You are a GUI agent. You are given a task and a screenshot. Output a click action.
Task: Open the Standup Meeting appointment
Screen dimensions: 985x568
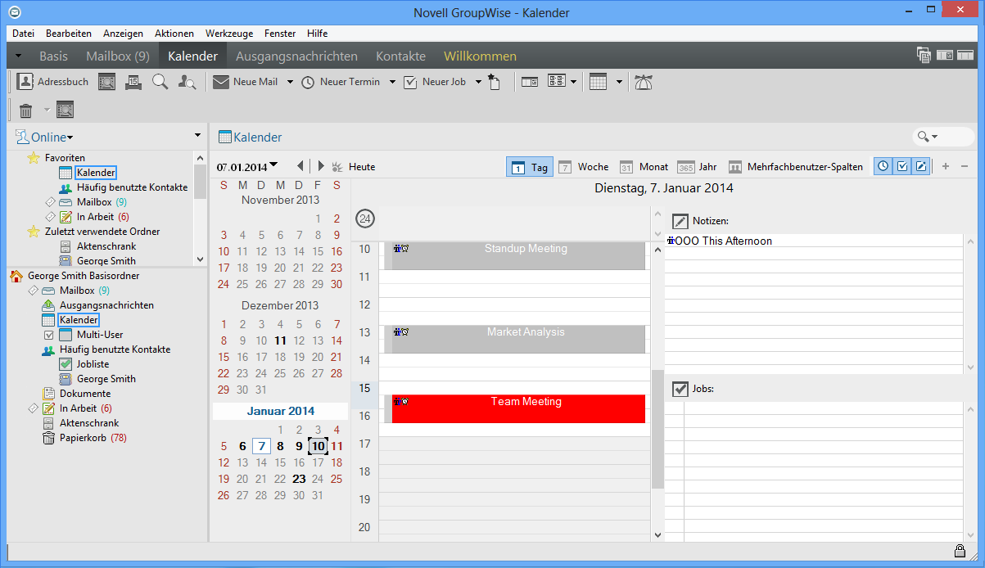(x=518, y=255)
